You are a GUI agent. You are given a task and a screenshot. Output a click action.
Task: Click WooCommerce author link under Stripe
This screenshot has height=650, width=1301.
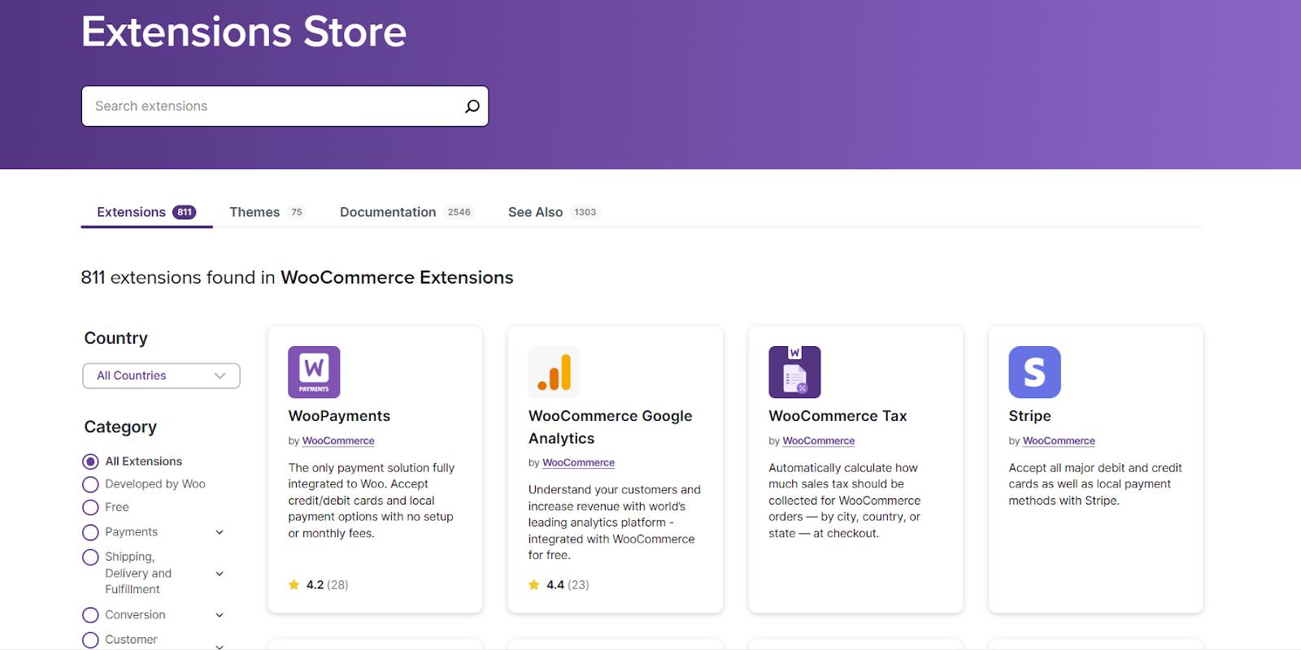click(1059, 441)
